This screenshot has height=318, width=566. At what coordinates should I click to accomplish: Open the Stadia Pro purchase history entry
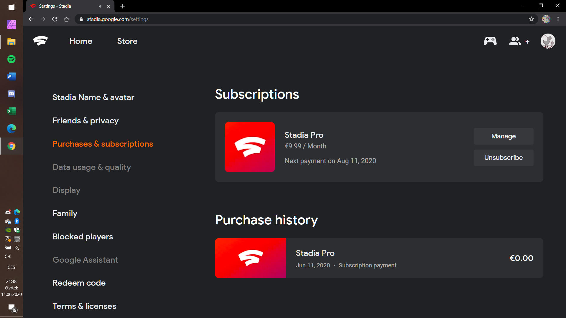379,258
